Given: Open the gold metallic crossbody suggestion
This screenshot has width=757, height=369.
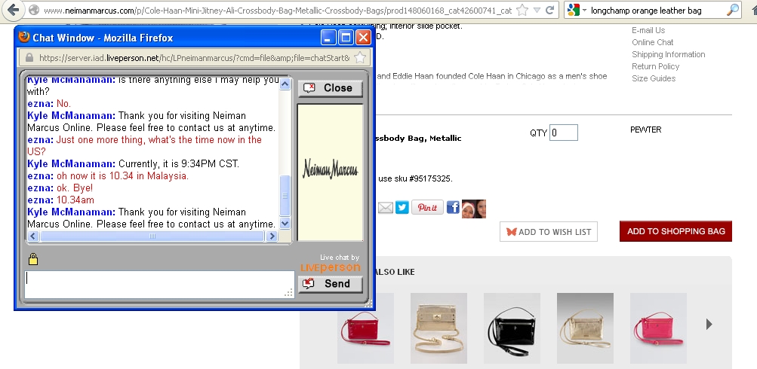Looking at the screenshot, I should (x=585, y=328).
